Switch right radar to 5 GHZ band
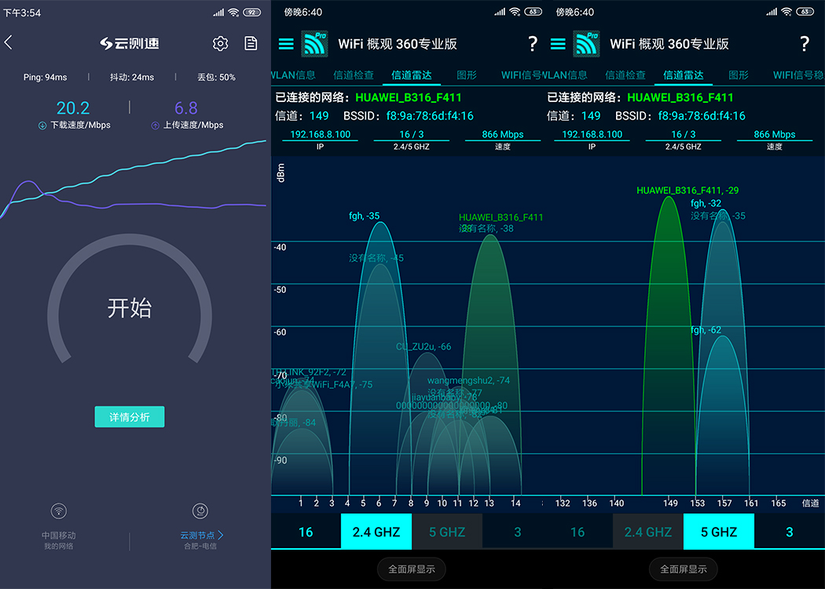Viewport: 825px width, 589px height. point(718,532)
